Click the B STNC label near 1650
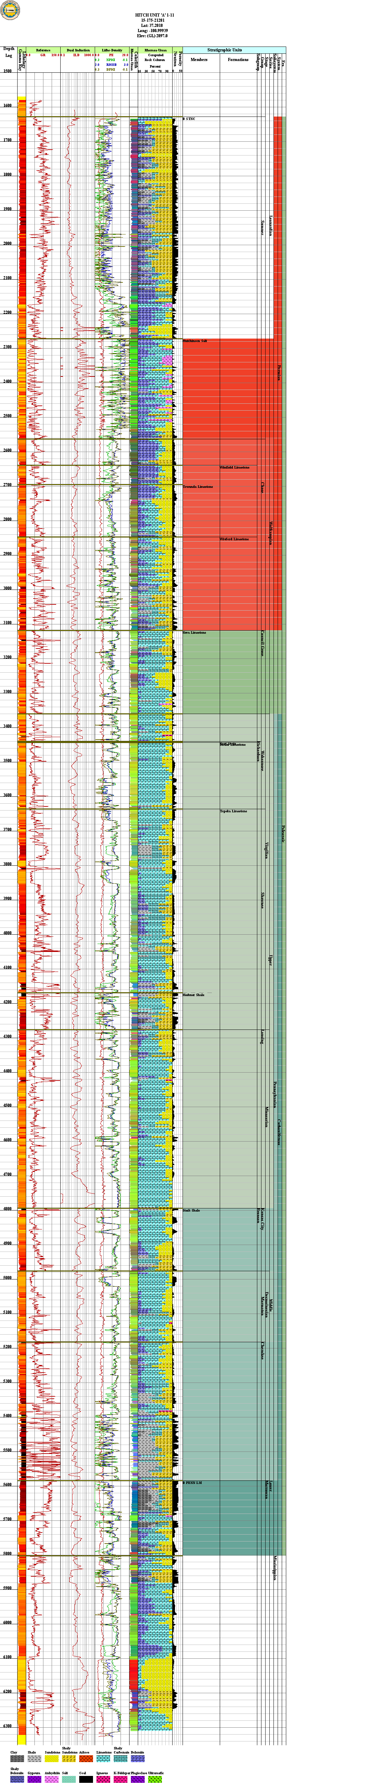Screen dimensions: 372x1788 189,119
